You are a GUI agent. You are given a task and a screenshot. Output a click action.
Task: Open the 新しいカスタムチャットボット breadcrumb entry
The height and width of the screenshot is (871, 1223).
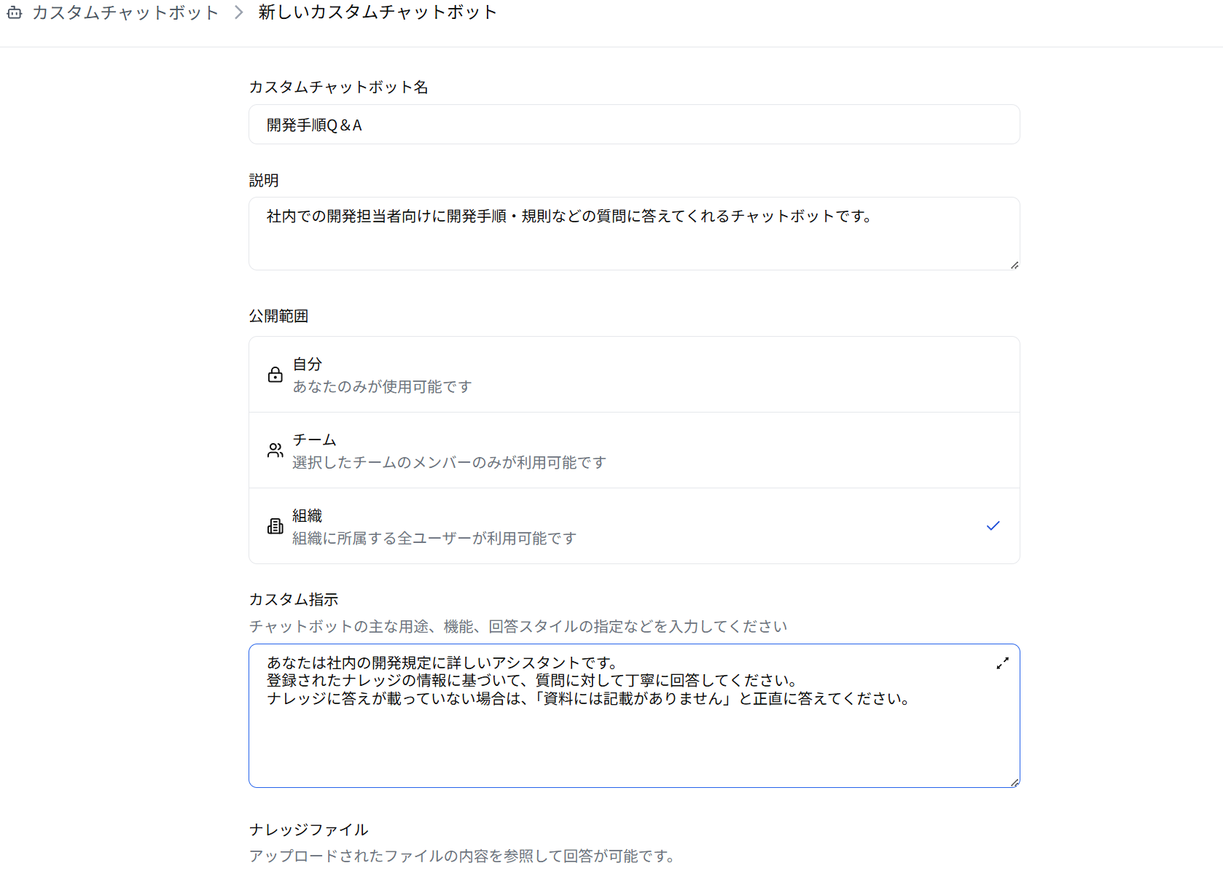point(376,12)
